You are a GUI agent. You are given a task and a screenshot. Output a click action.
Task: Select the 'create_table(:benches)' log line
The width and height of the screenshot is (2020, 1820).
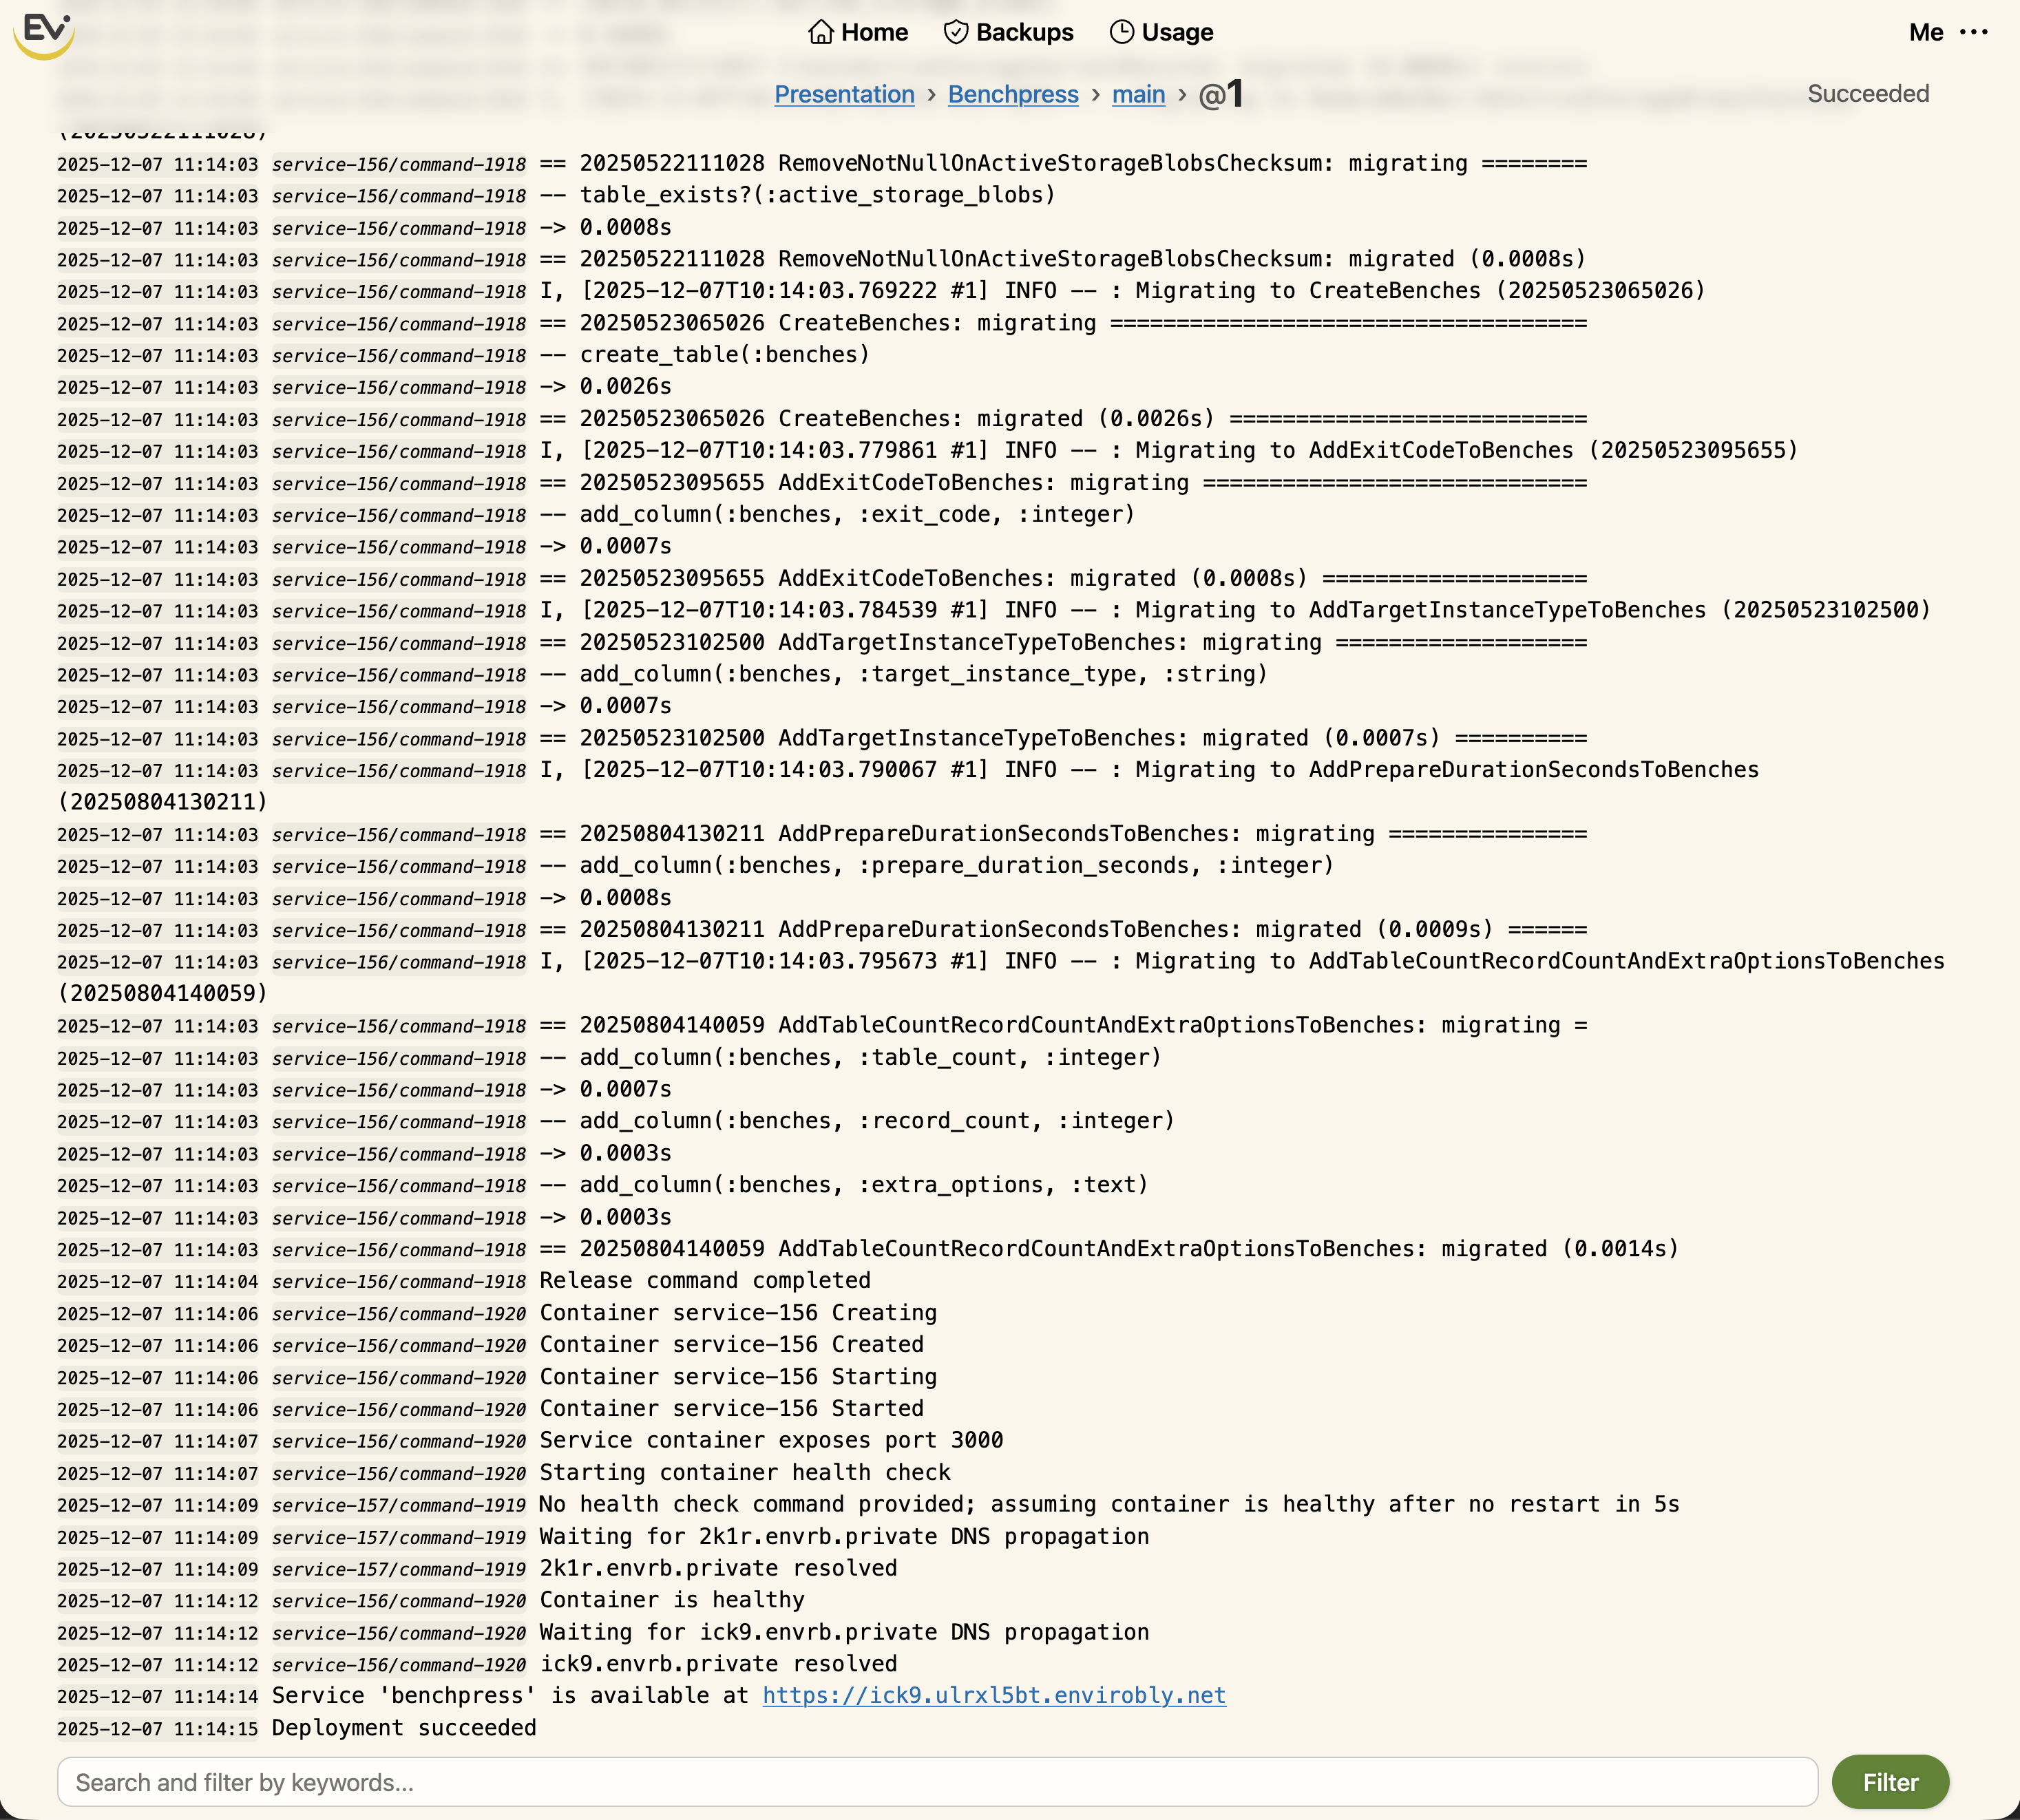[724, 355]
